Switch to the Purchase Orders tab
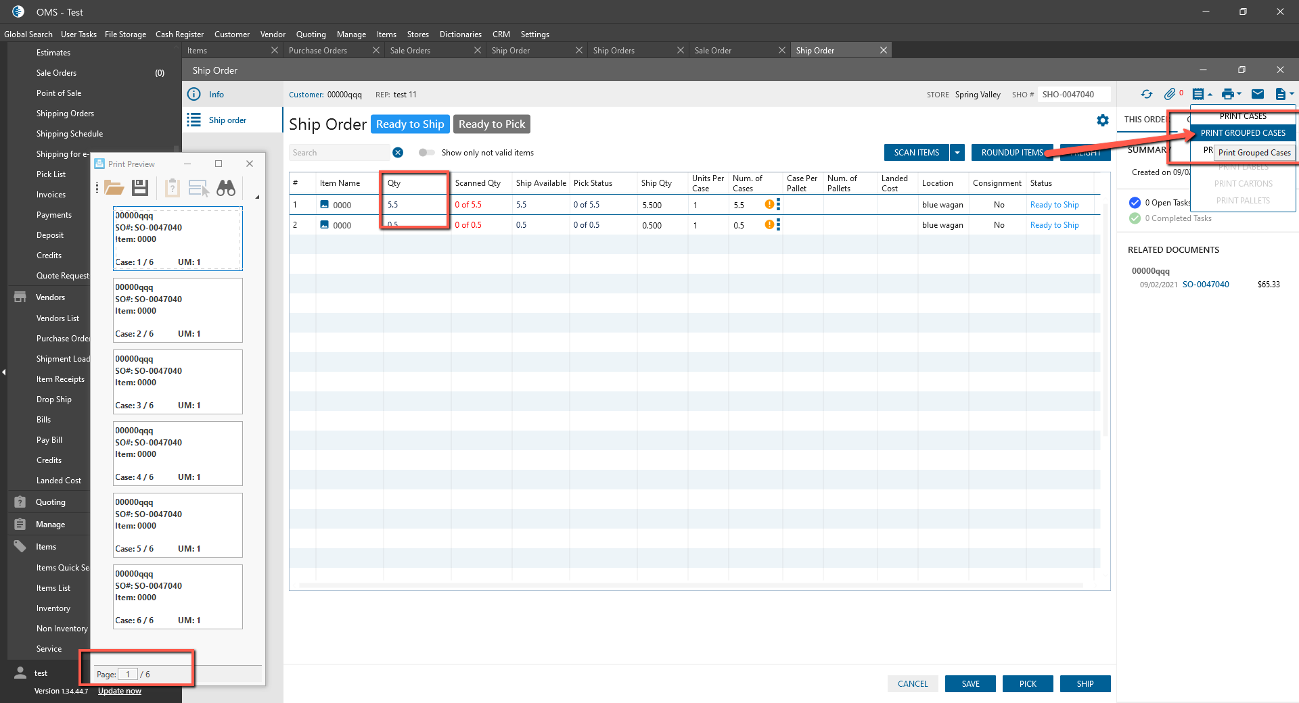The height and width of the screenshot is (703, 1299). [x=334, y=51]
